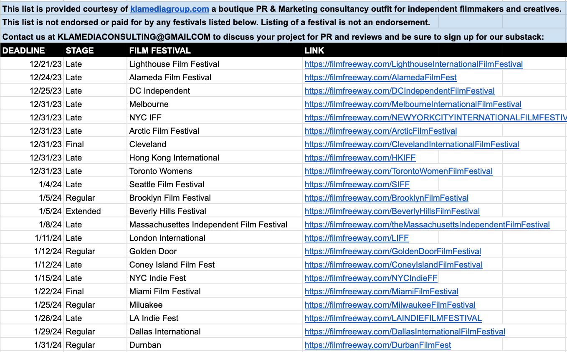
Task: Select the FILM FESTIVAL column header cell
Action: point(215,51)
